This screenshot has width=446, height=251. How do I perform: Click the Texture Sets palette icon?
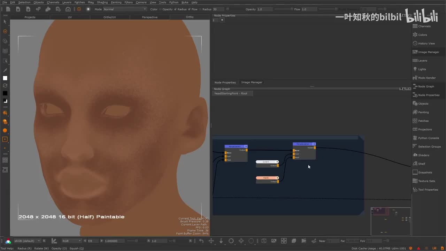point(415,181)
